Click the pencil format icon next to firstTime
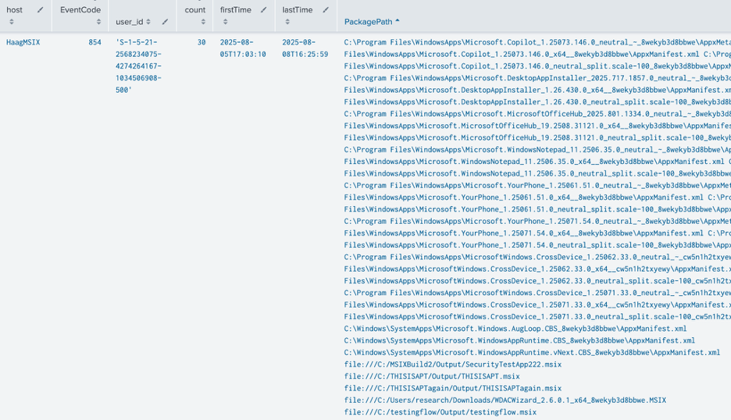This screenshot has width=731, height=420. pos(263,10)
